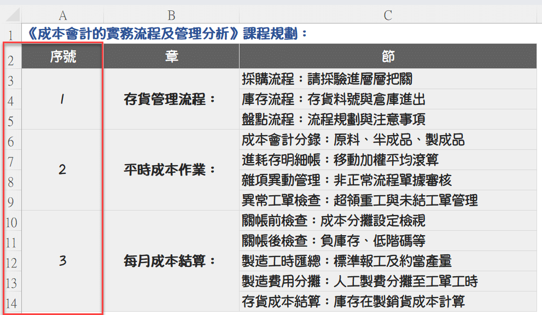The image size is (542, 315).
Task: Select row 4 header
Action: [x=11, y=99]
